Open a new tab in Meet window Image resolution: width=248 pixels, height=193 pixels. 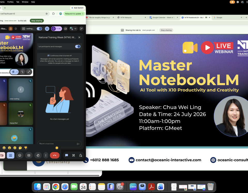point(5,8)
